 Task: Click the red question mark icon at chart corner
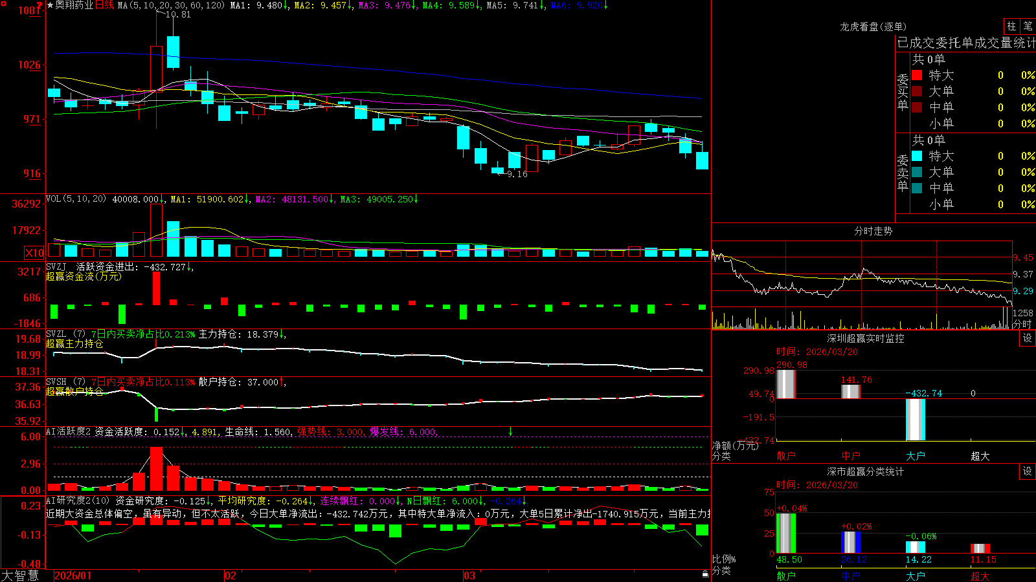tap(39, 5)
